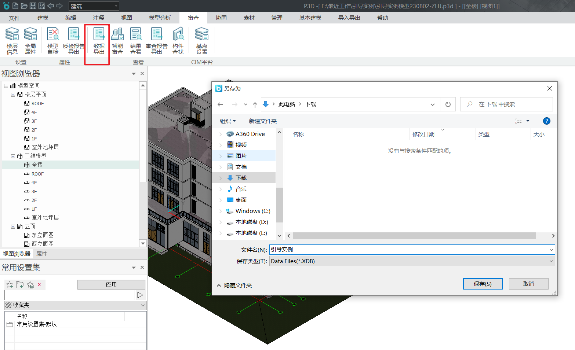Expand the 组织 organize dropdown menu
Image resolution: width=575 pixels, height=350 pixels.
(x=228, y=121)
